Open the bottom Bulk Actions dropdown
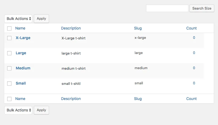The height and width of the screenshot is (125, 218). pos(18,110)
